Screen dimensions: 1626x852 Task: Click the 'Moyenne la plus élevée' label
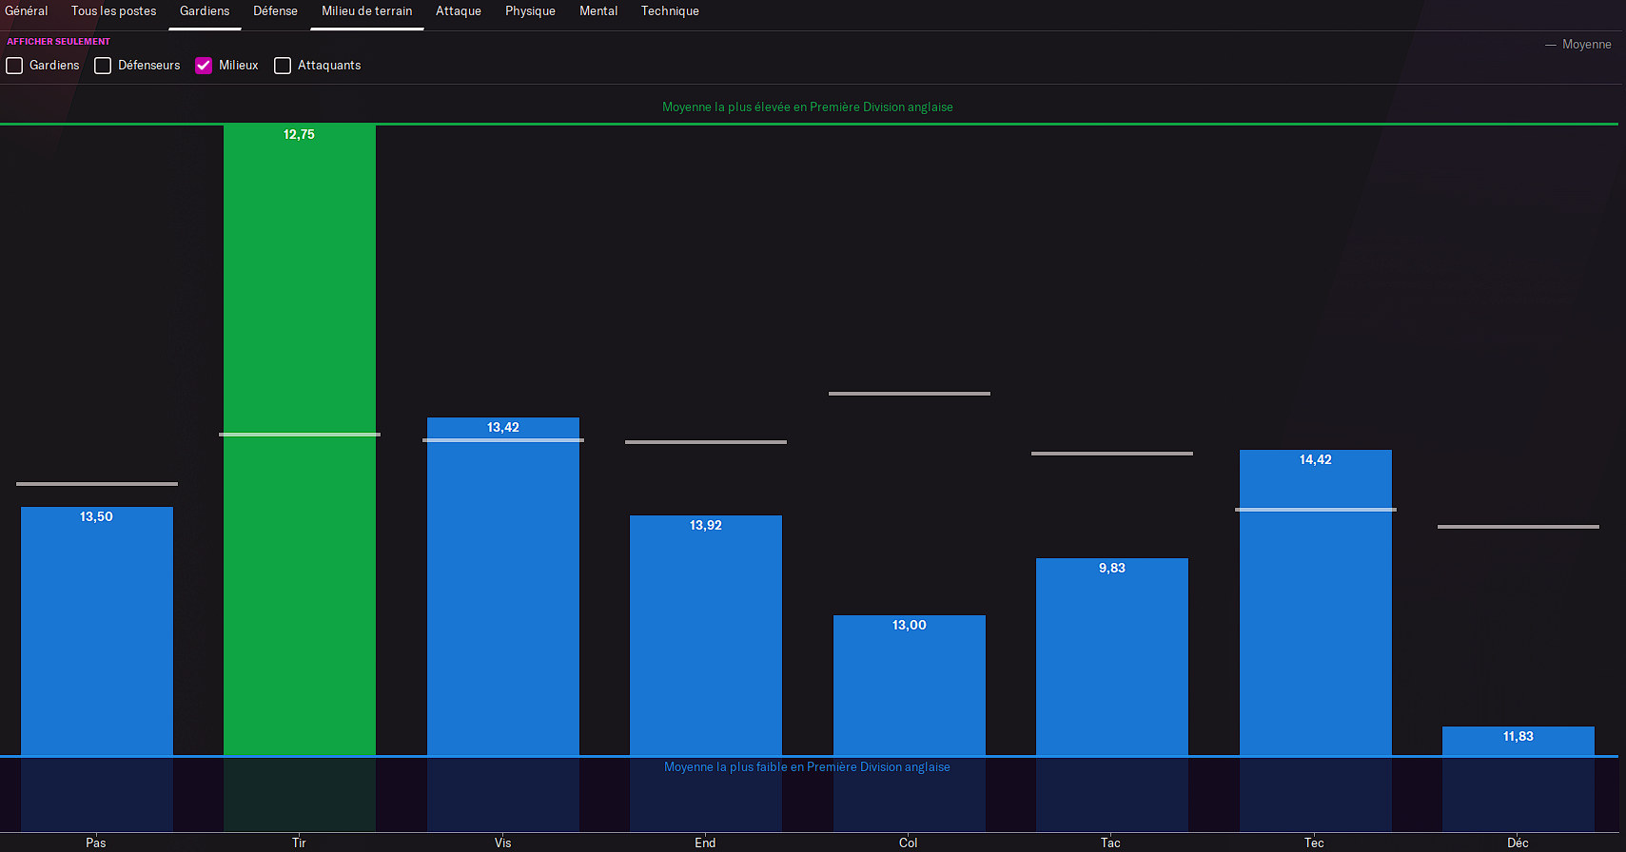click(x=808, y=107)
